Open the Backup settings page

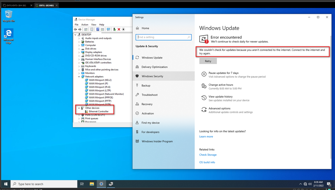(x=164, y=86)
